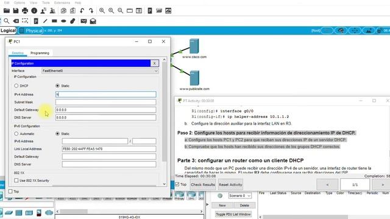This screenshot has height=219, width=390.
Task: Select the Draw Ellipse tool
Action: point(63,21)
